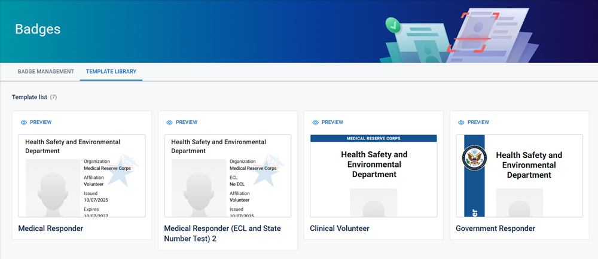The height and width of the screenshot is (259, 598).
Task: Click the government seal on Government Responder badge
Action: [x=474, y=157]
